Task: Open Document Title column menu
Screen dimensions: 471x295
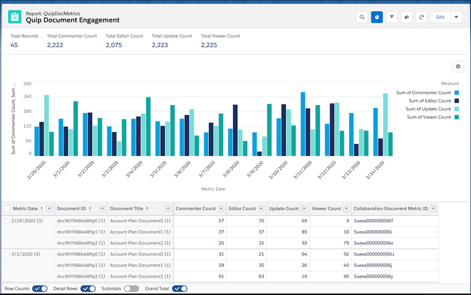Action: (x=168, y=209)
